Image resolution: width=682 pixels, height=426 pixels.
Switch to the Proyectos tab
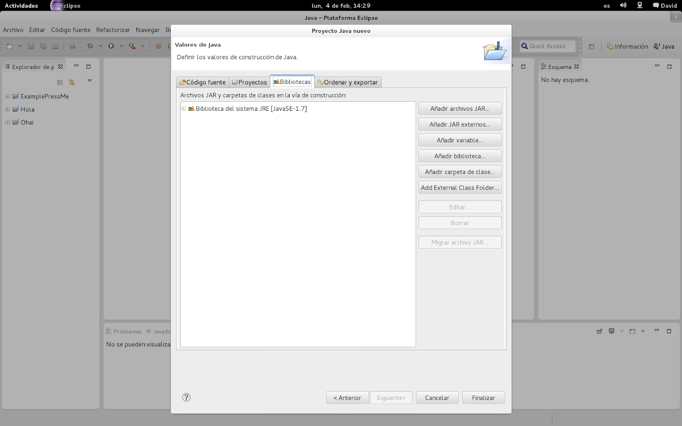click(249, 82)
